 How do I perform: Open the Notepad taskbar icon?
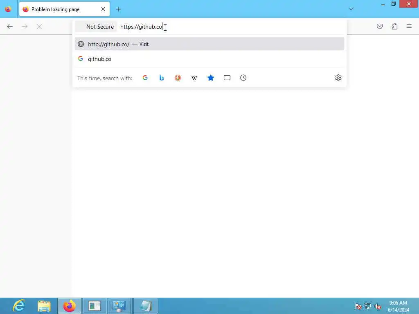point(145,306)
